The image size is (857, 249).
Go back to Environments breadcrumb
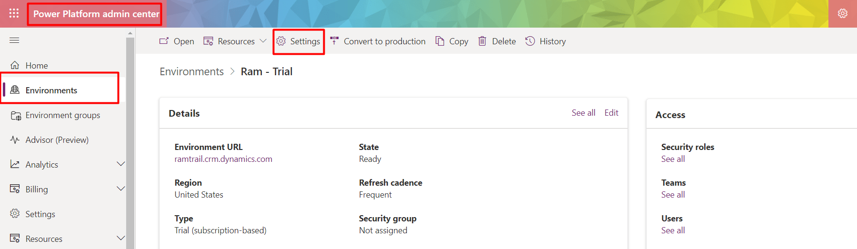point(191,71)
